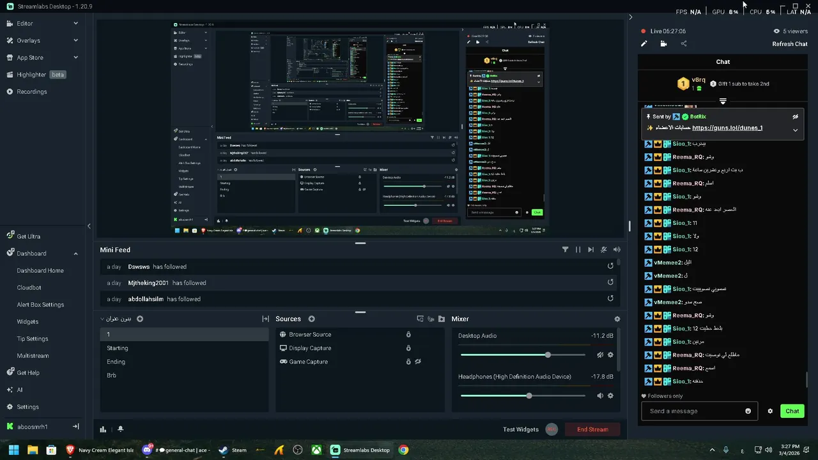
Task: Mute Mini Feed alert sounds
Action: 617,250
